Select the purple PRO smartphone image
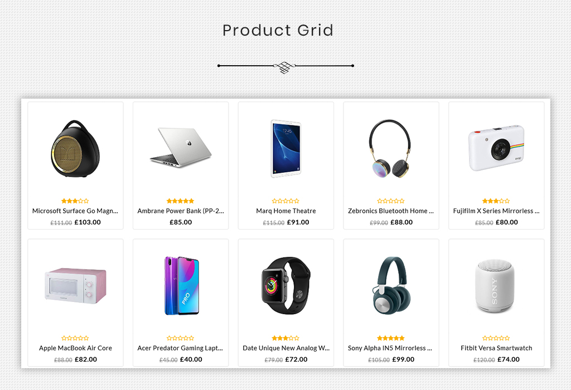The image size is (571, 390). [x=181, y=286]
